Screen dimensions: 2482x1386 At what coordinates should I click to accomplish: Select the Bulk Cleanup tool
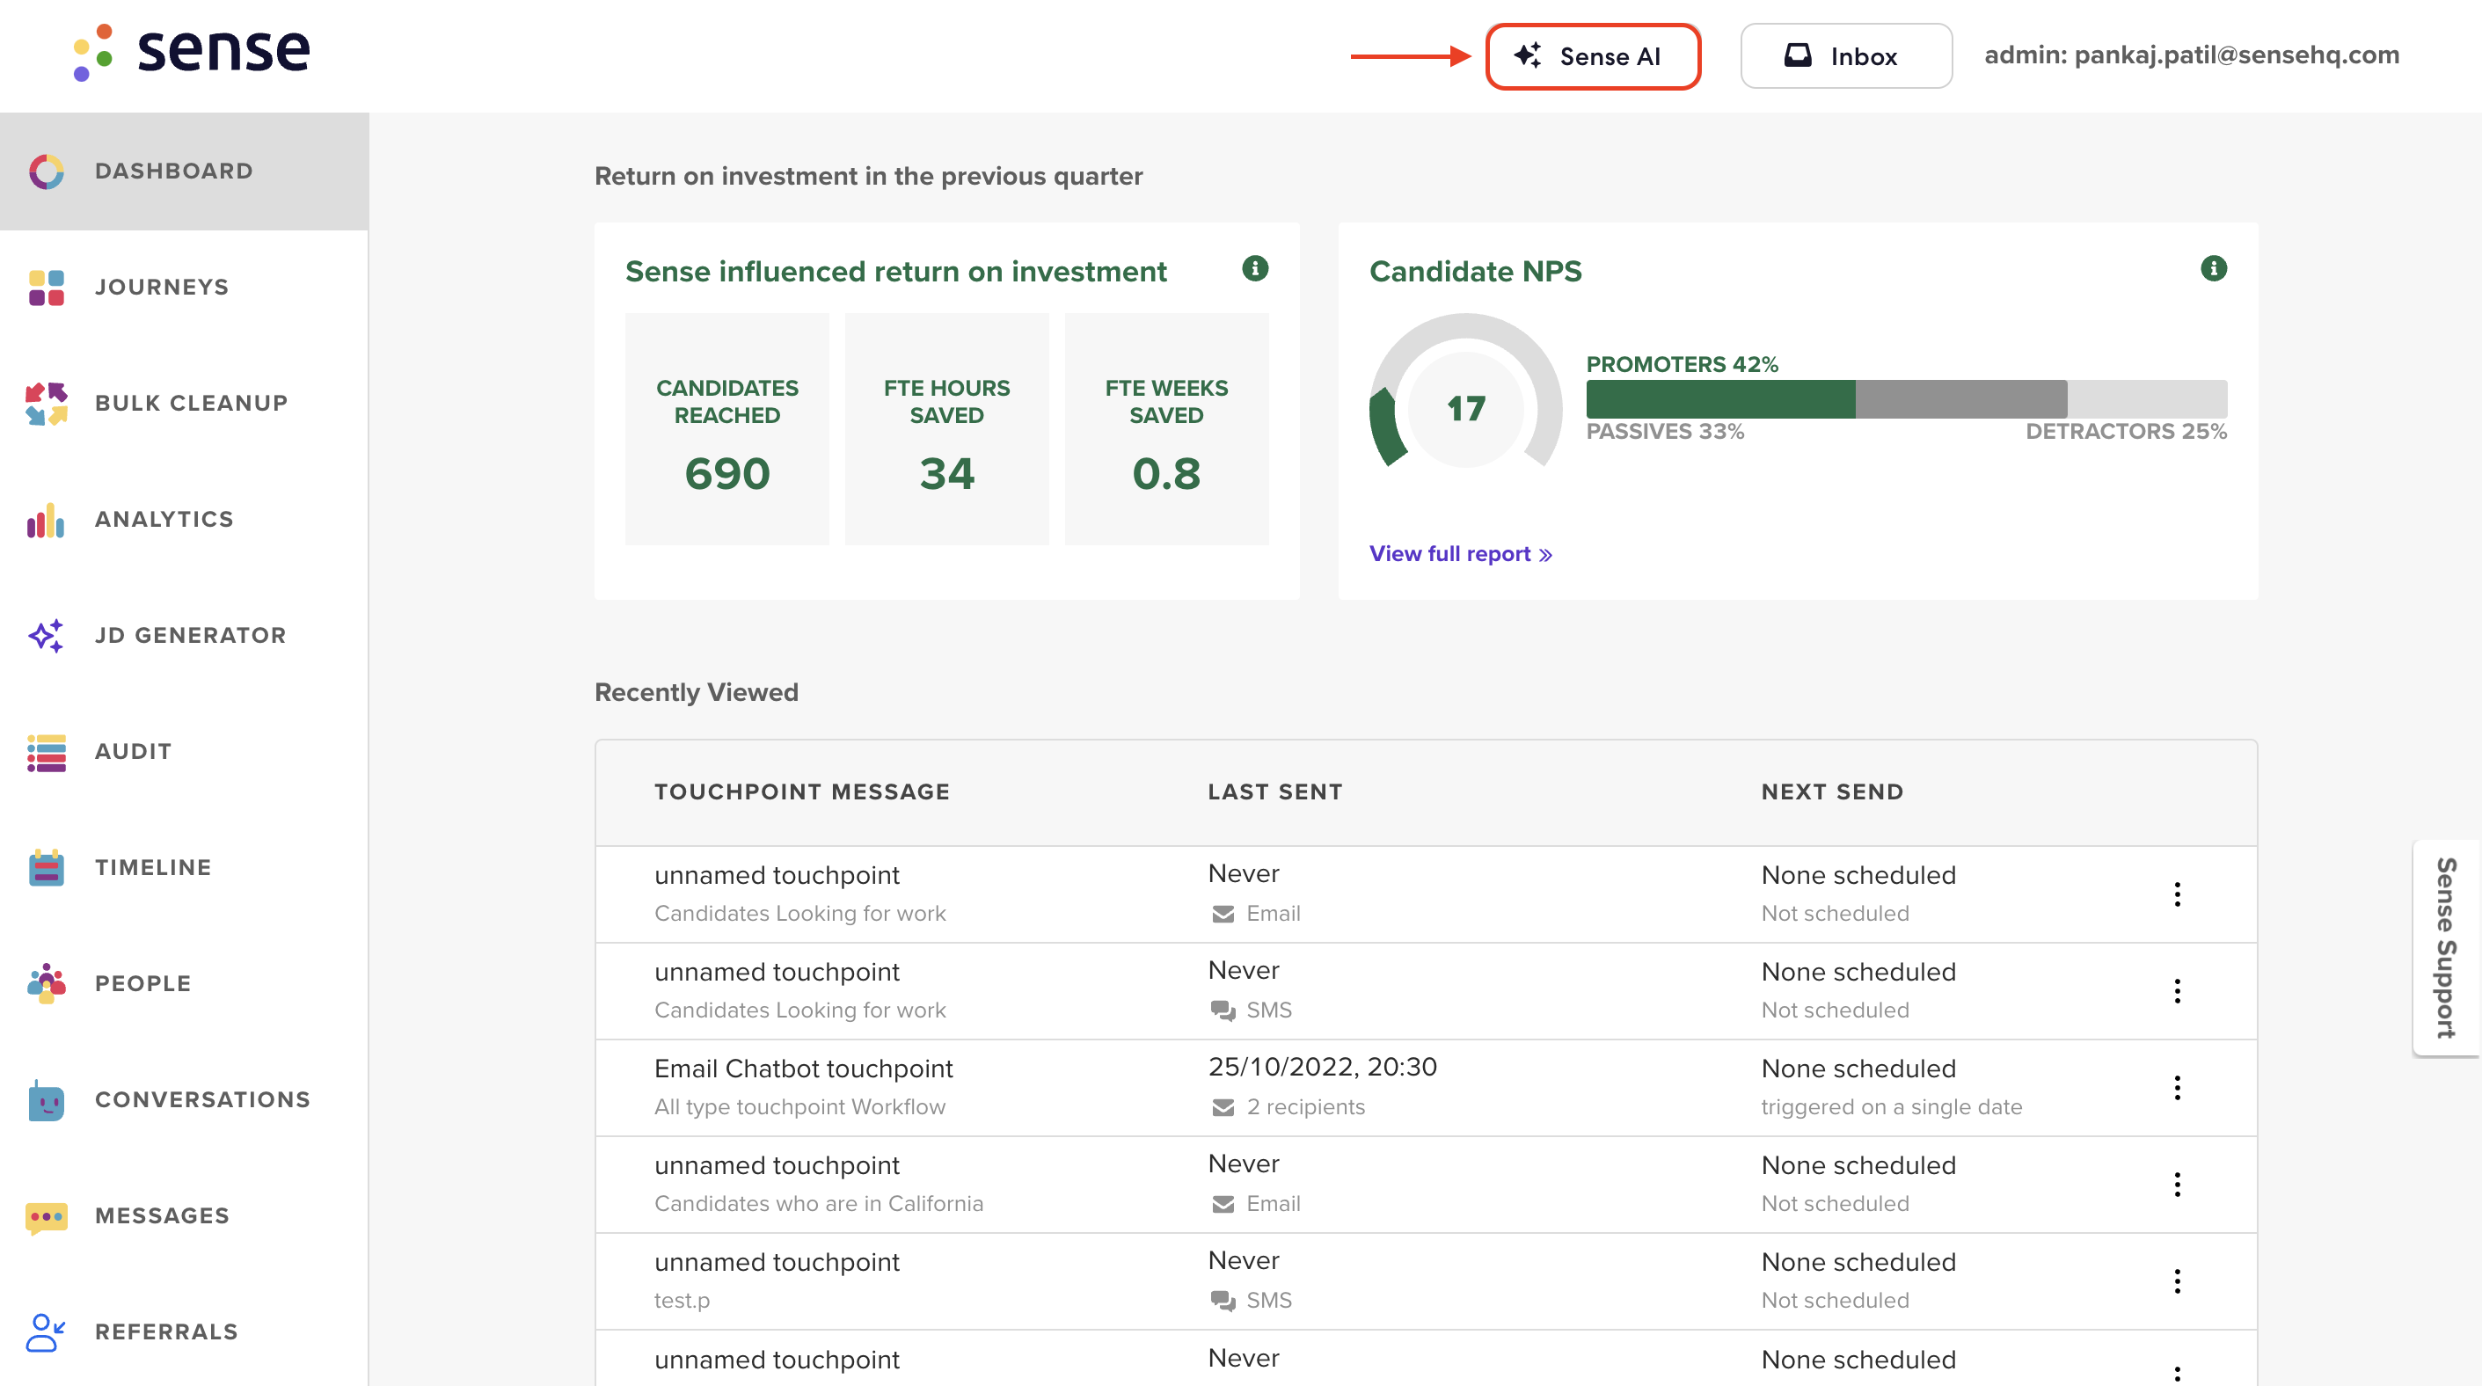pyautogui.click(x=190, y=403)
